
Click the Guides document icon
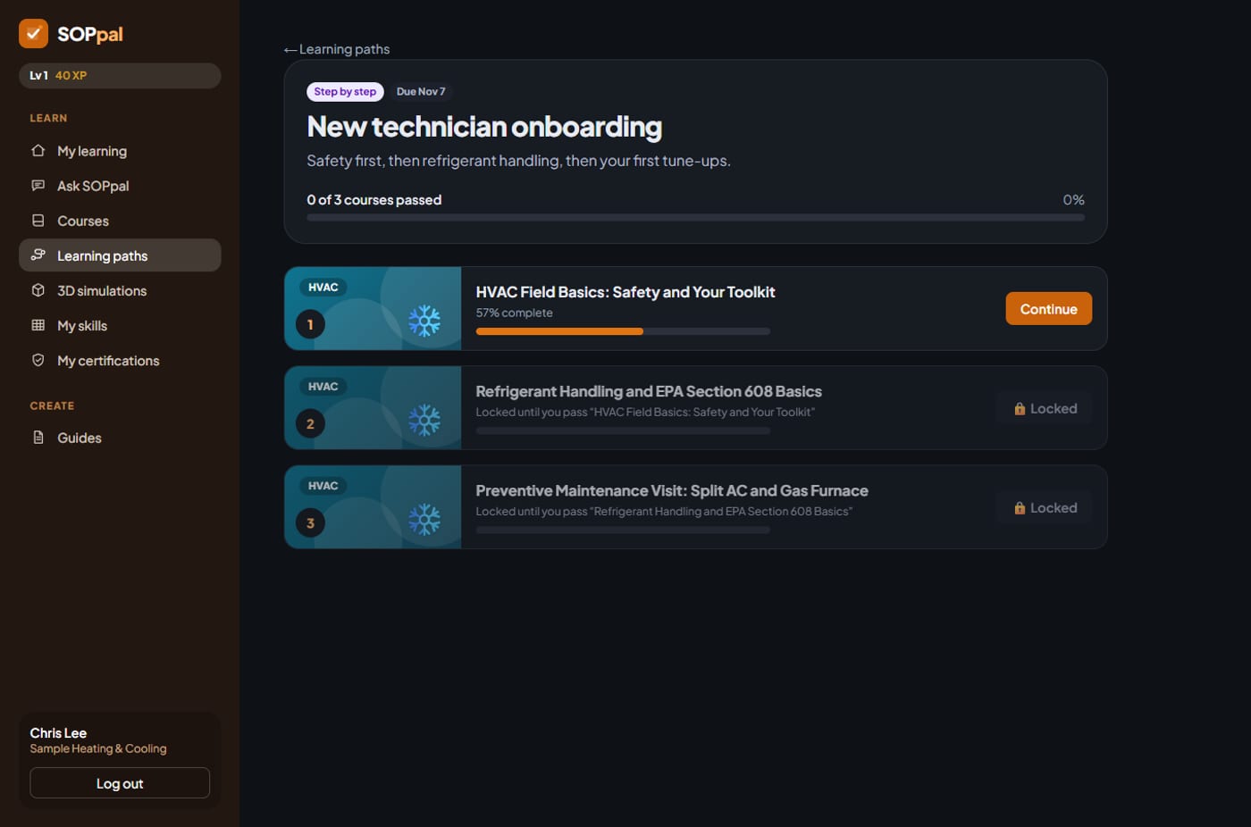(x=38, y=438)
